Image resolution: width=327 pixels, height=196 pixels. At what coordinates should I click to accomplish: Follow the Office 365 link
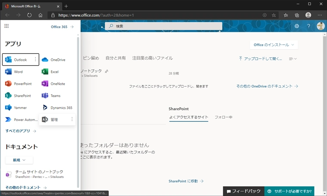coord(62,27)
